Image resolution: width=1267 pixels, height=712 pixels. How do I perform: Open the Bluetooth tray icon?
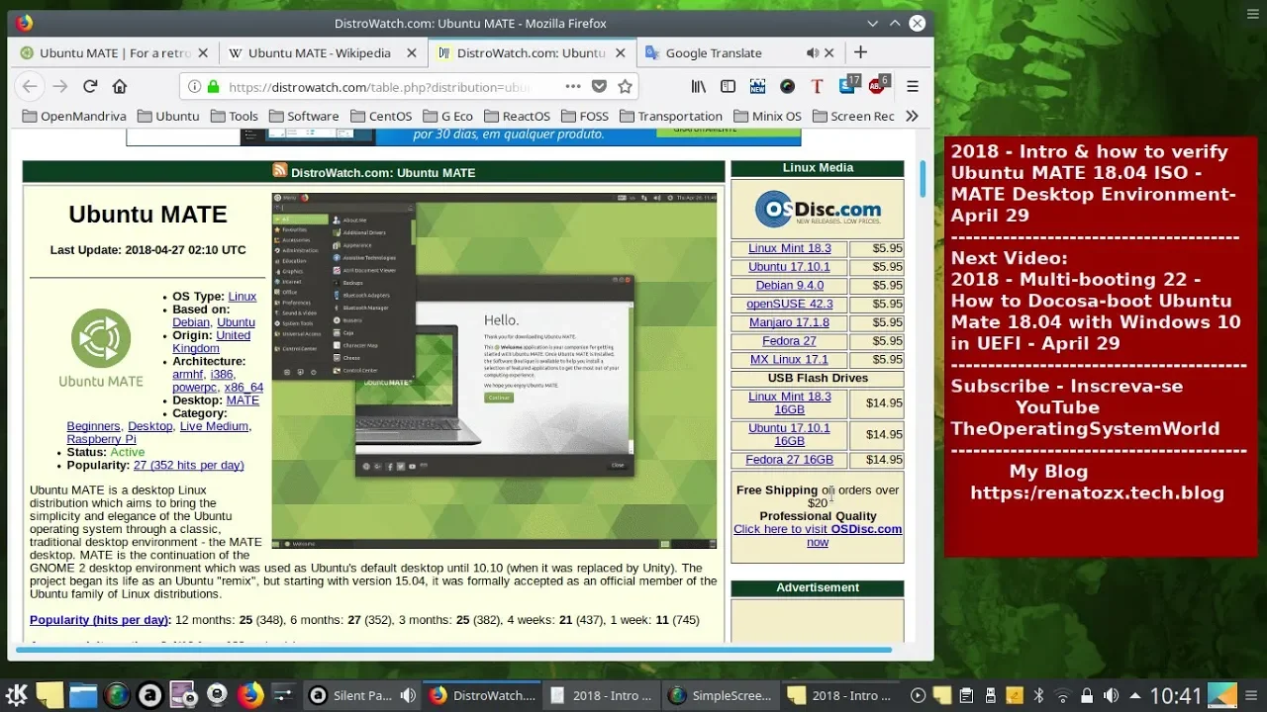pos(1037,695)
